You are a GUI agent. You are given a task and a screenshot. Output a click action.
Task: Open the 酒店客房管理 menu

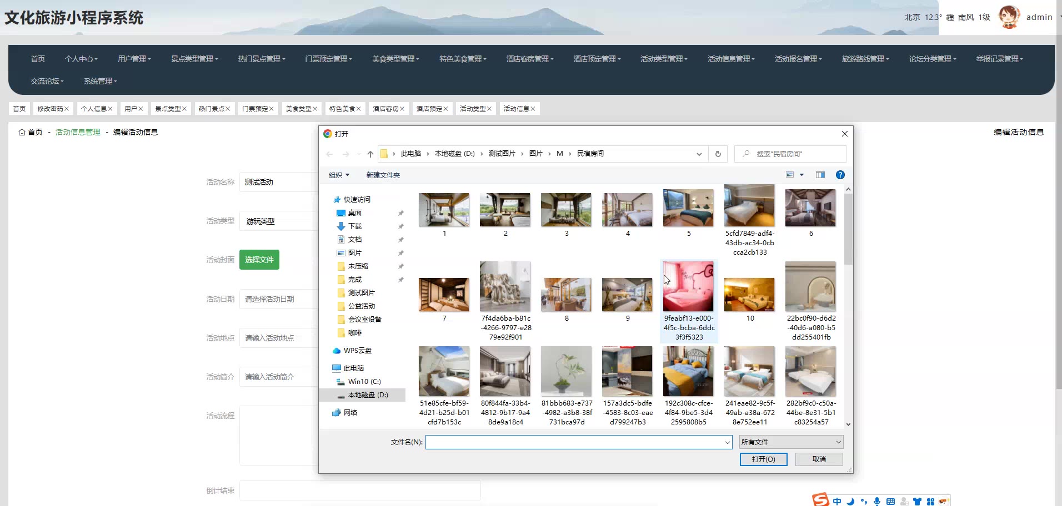tap(530, 59)
